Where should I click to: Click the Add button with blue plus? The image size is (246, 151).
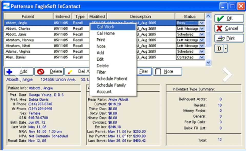pyautogui.click(x=19, y=71)
